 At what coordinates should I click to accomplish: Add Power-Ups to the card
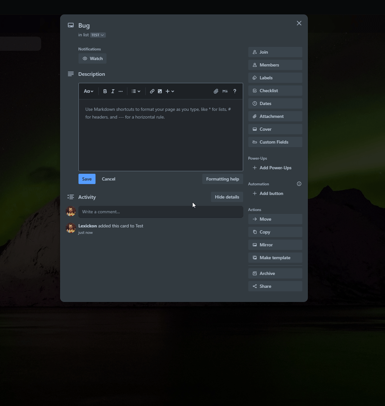pyautogui.click(x=275, y=168)
